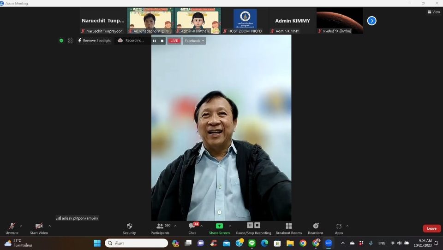Pause recording via top small pause button
Viewport: 443px width, 250px height.
(154, 41)
